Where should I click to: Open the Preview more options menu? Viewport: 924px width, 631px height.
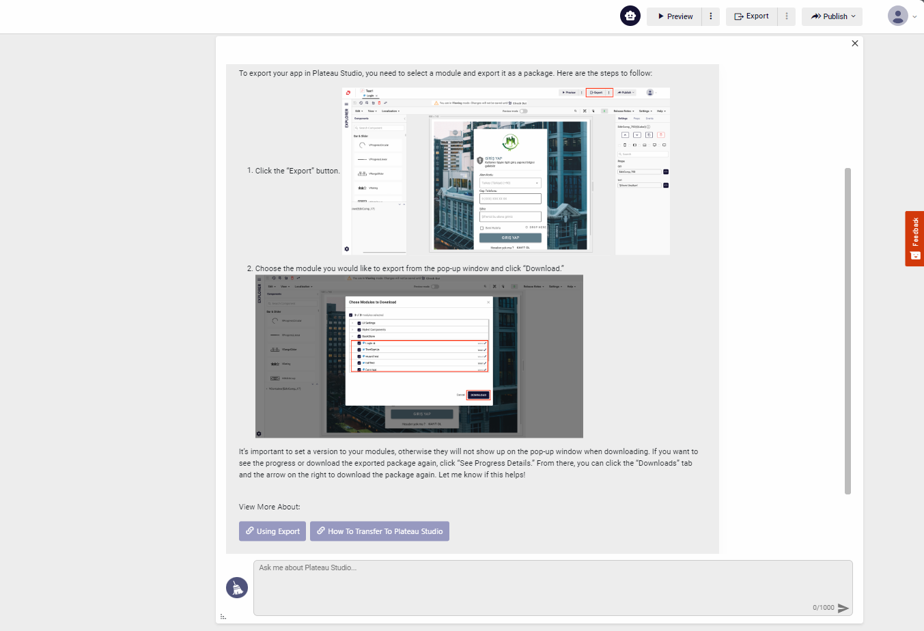[x=711, y=16]
